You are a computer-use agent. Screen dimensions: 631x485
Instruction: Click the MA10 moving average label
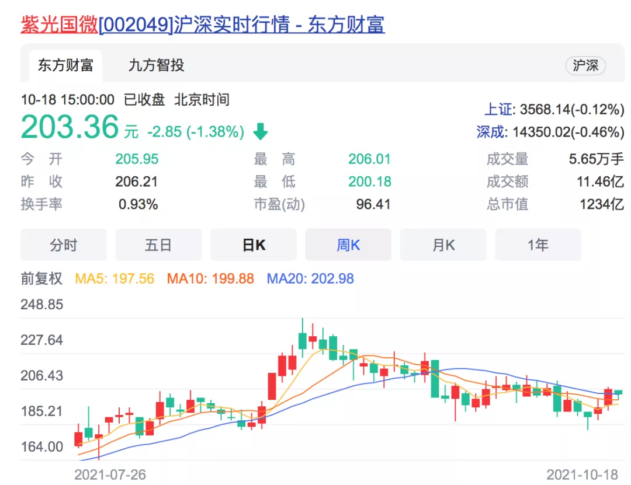pos(210,279)
